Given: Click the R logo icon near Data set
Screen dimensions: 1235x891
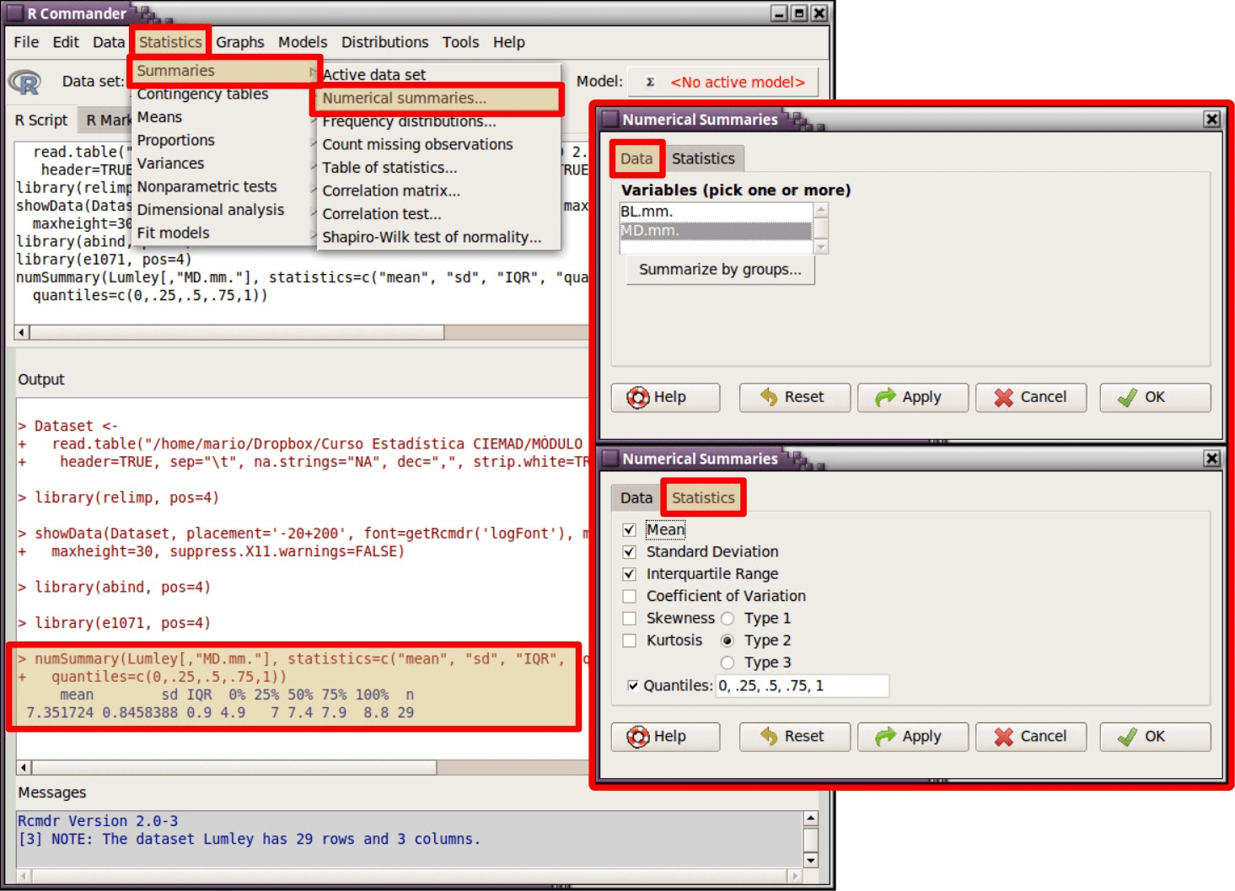Looking at the screenshot, I should pos(25,82).
